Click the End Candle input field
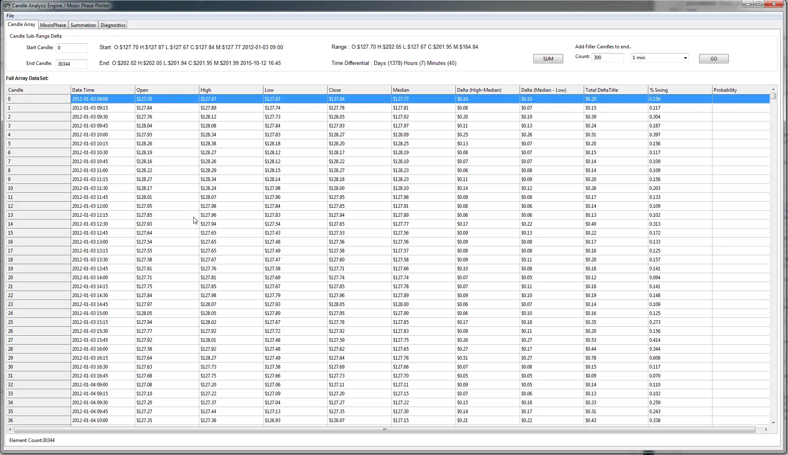This screenshot has width=788, height=455. click(72, 63)
